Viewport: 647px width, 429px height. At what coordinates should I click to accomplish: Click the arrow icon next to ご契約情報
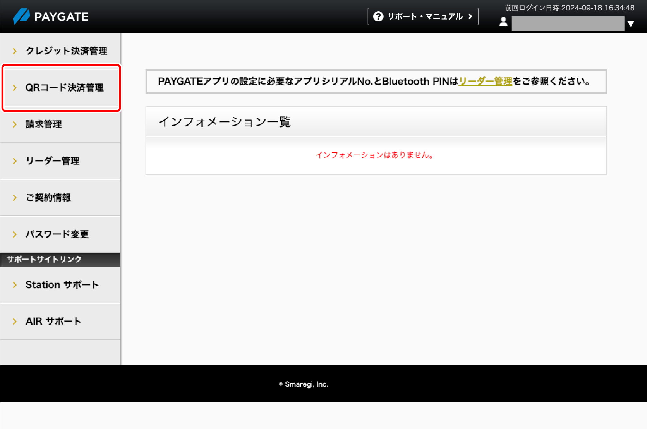(x=15, y=198)
